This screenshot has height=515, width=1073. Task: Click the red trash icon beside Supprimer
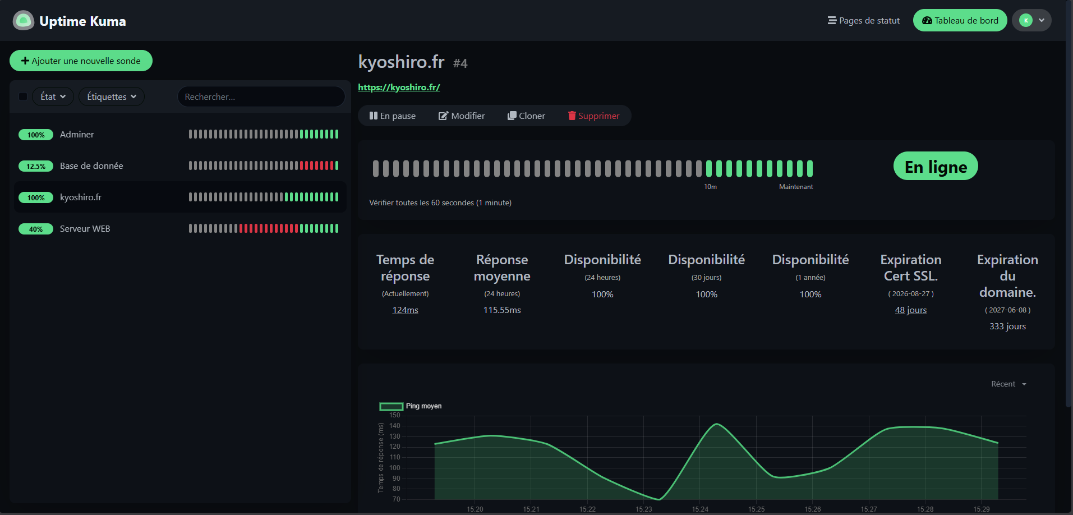572,116
